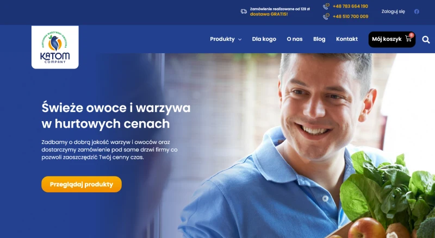Click the delivery truck icon

click(244, 11)
